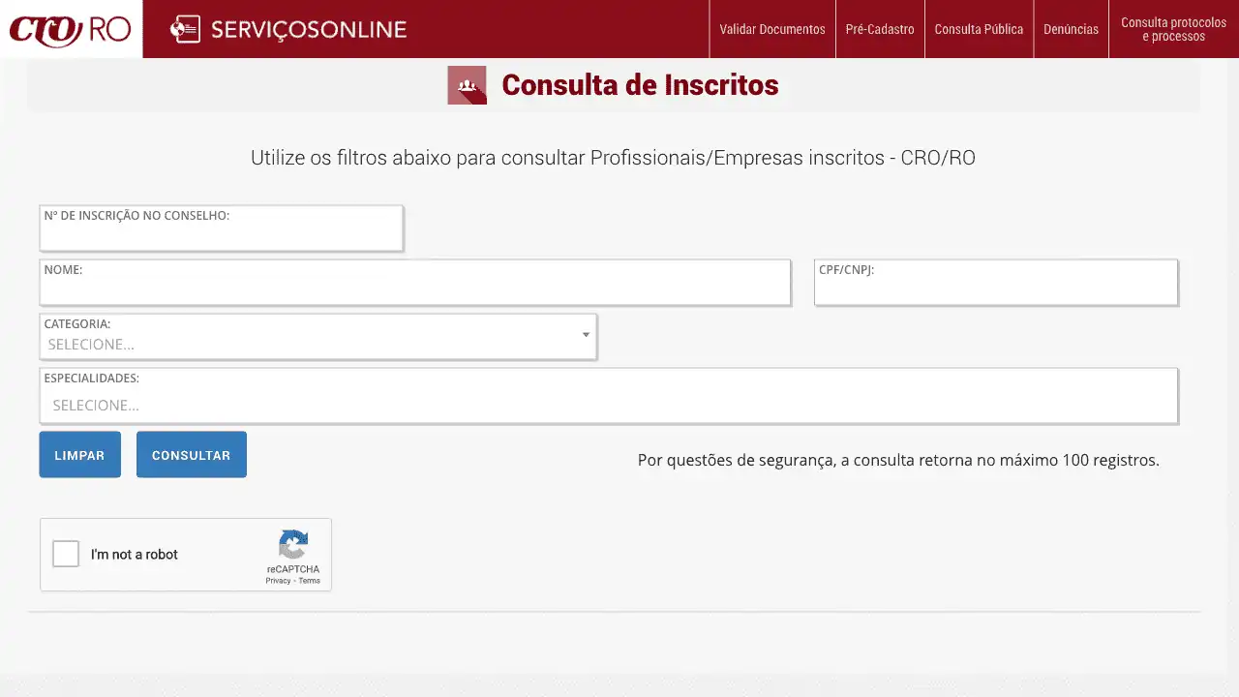Check the I'm not a robot checkbox
Screen dimensions: 1239x697
pyautogui.click(x=66, y=554)
